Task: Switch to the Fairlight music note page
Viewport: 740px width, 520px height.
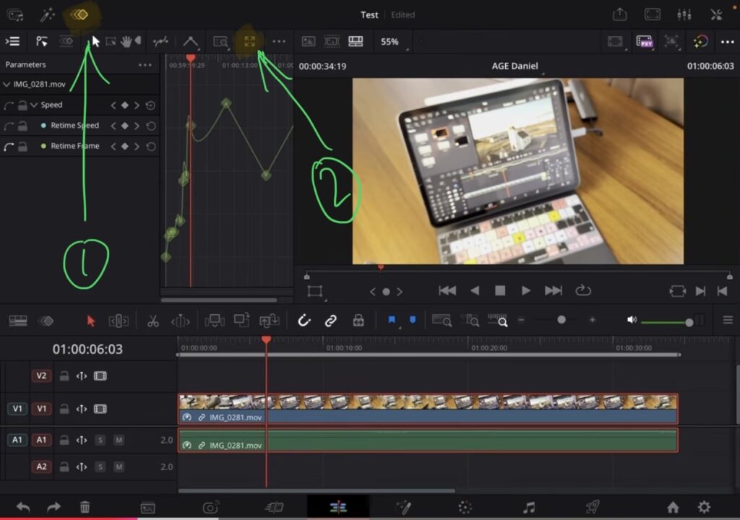Action: [529, 507]
